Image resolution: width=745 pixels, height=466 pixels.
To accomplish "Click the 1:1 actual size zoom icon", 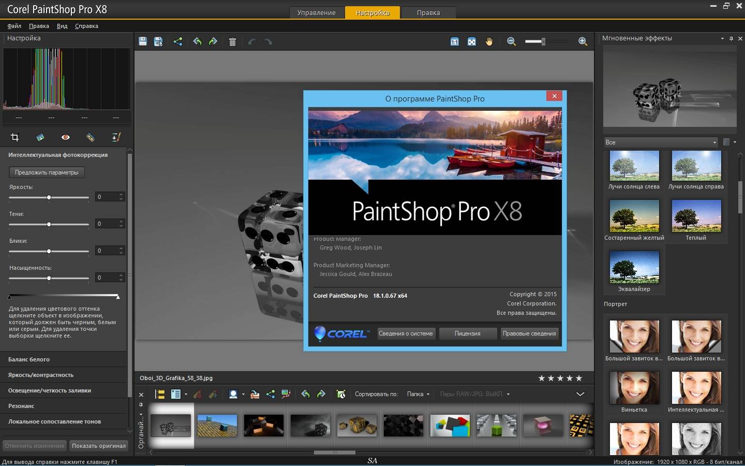I will point(454,41).
